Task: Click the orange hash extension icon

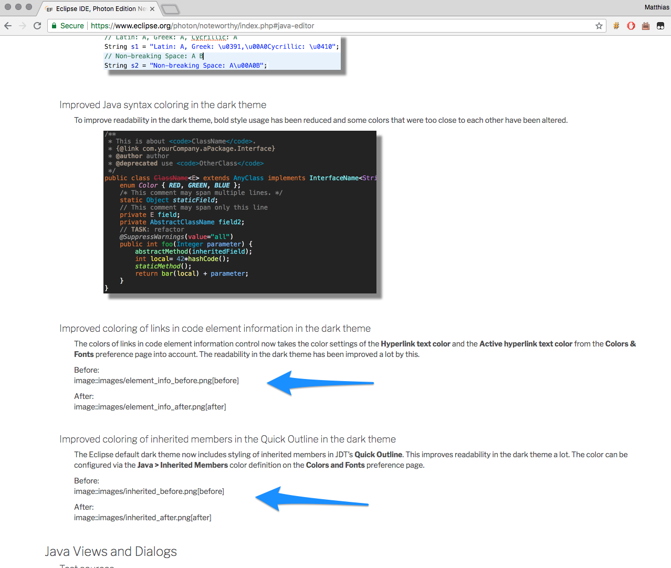Action: click(x=616, y=26)
